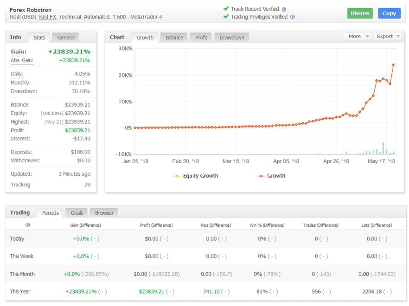Select the Info tab

(16, 37)
